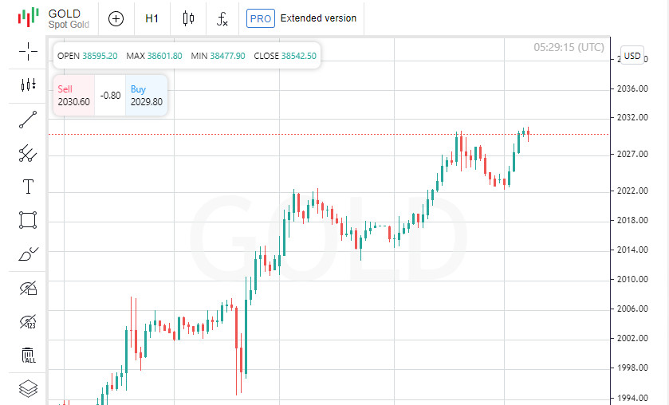The height and width of the screenshot is (405, 669).
Task: Click the USD currency label on price axis
Action: click(632, 55)
